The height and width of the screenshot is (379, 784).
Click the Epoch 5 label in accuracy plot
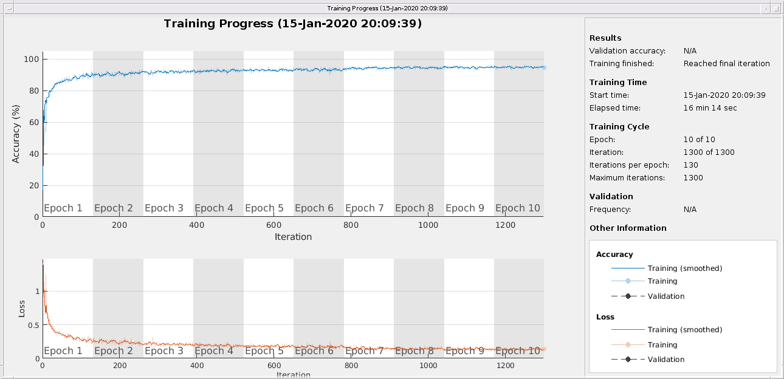tap(264, 208)
